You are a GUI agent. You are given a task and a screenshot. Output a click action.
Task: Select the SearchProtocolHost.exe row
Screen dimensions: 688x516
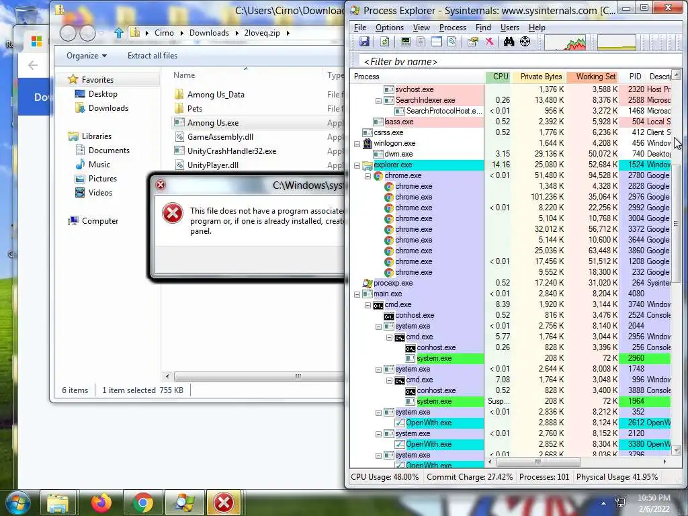point(511,111)
